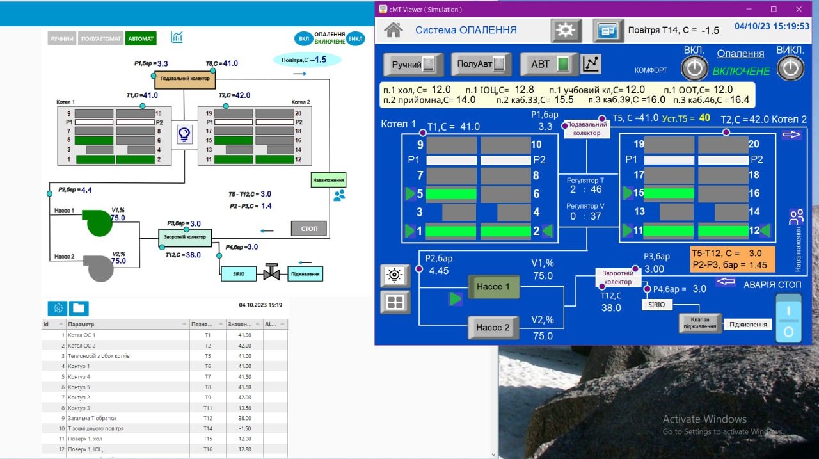Select the Теплоносій з обох котлів row

coord(164,356)
